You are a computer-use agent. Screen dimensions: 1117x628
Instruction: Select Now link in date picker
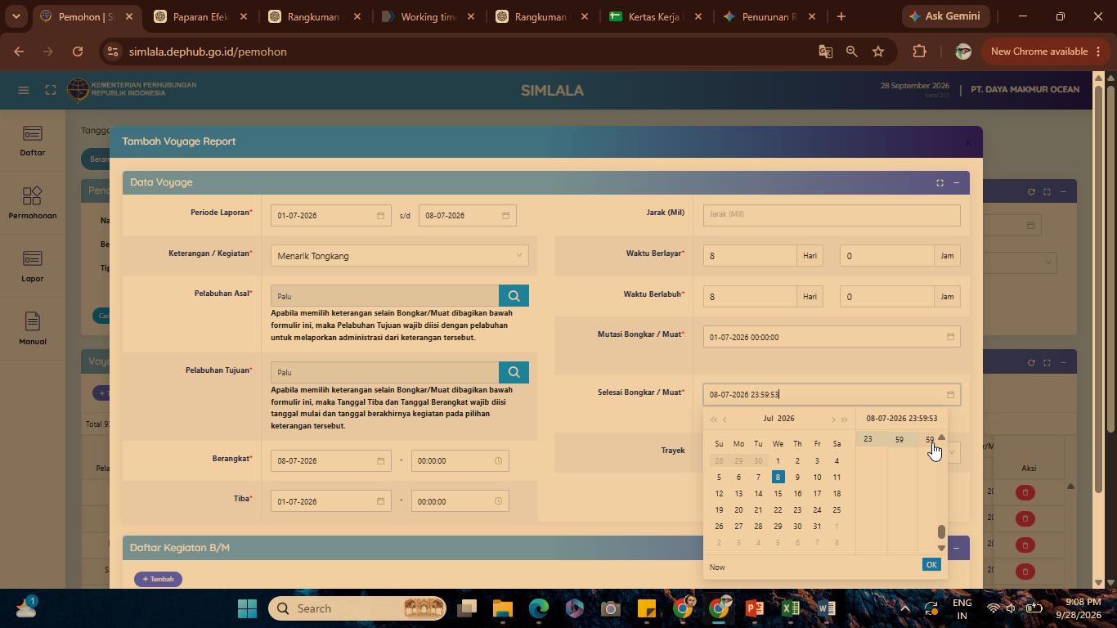pyautogui.click(x=717, y=567)
